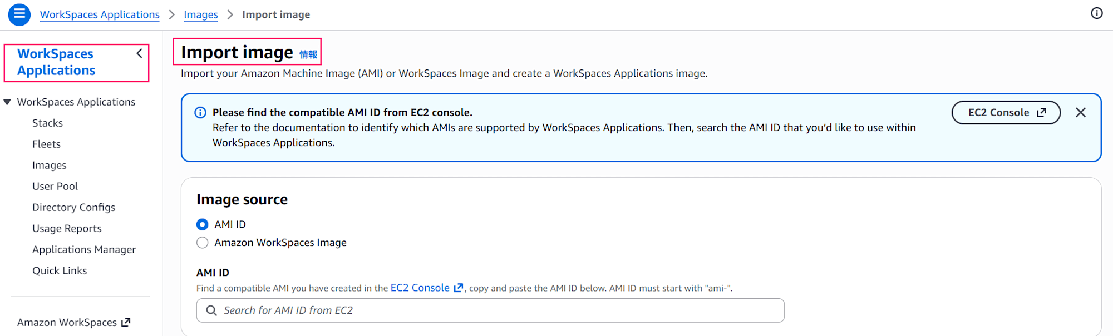Open the EC2 Console button in the banner
This screenshot has height=336, width=1113.
tap(1006, 113)
